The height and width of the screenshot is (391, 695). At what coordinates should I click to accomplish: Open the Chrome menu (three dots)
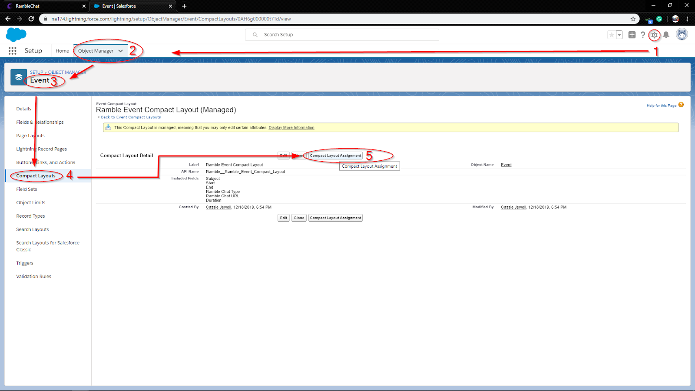[x=687, y=19]
